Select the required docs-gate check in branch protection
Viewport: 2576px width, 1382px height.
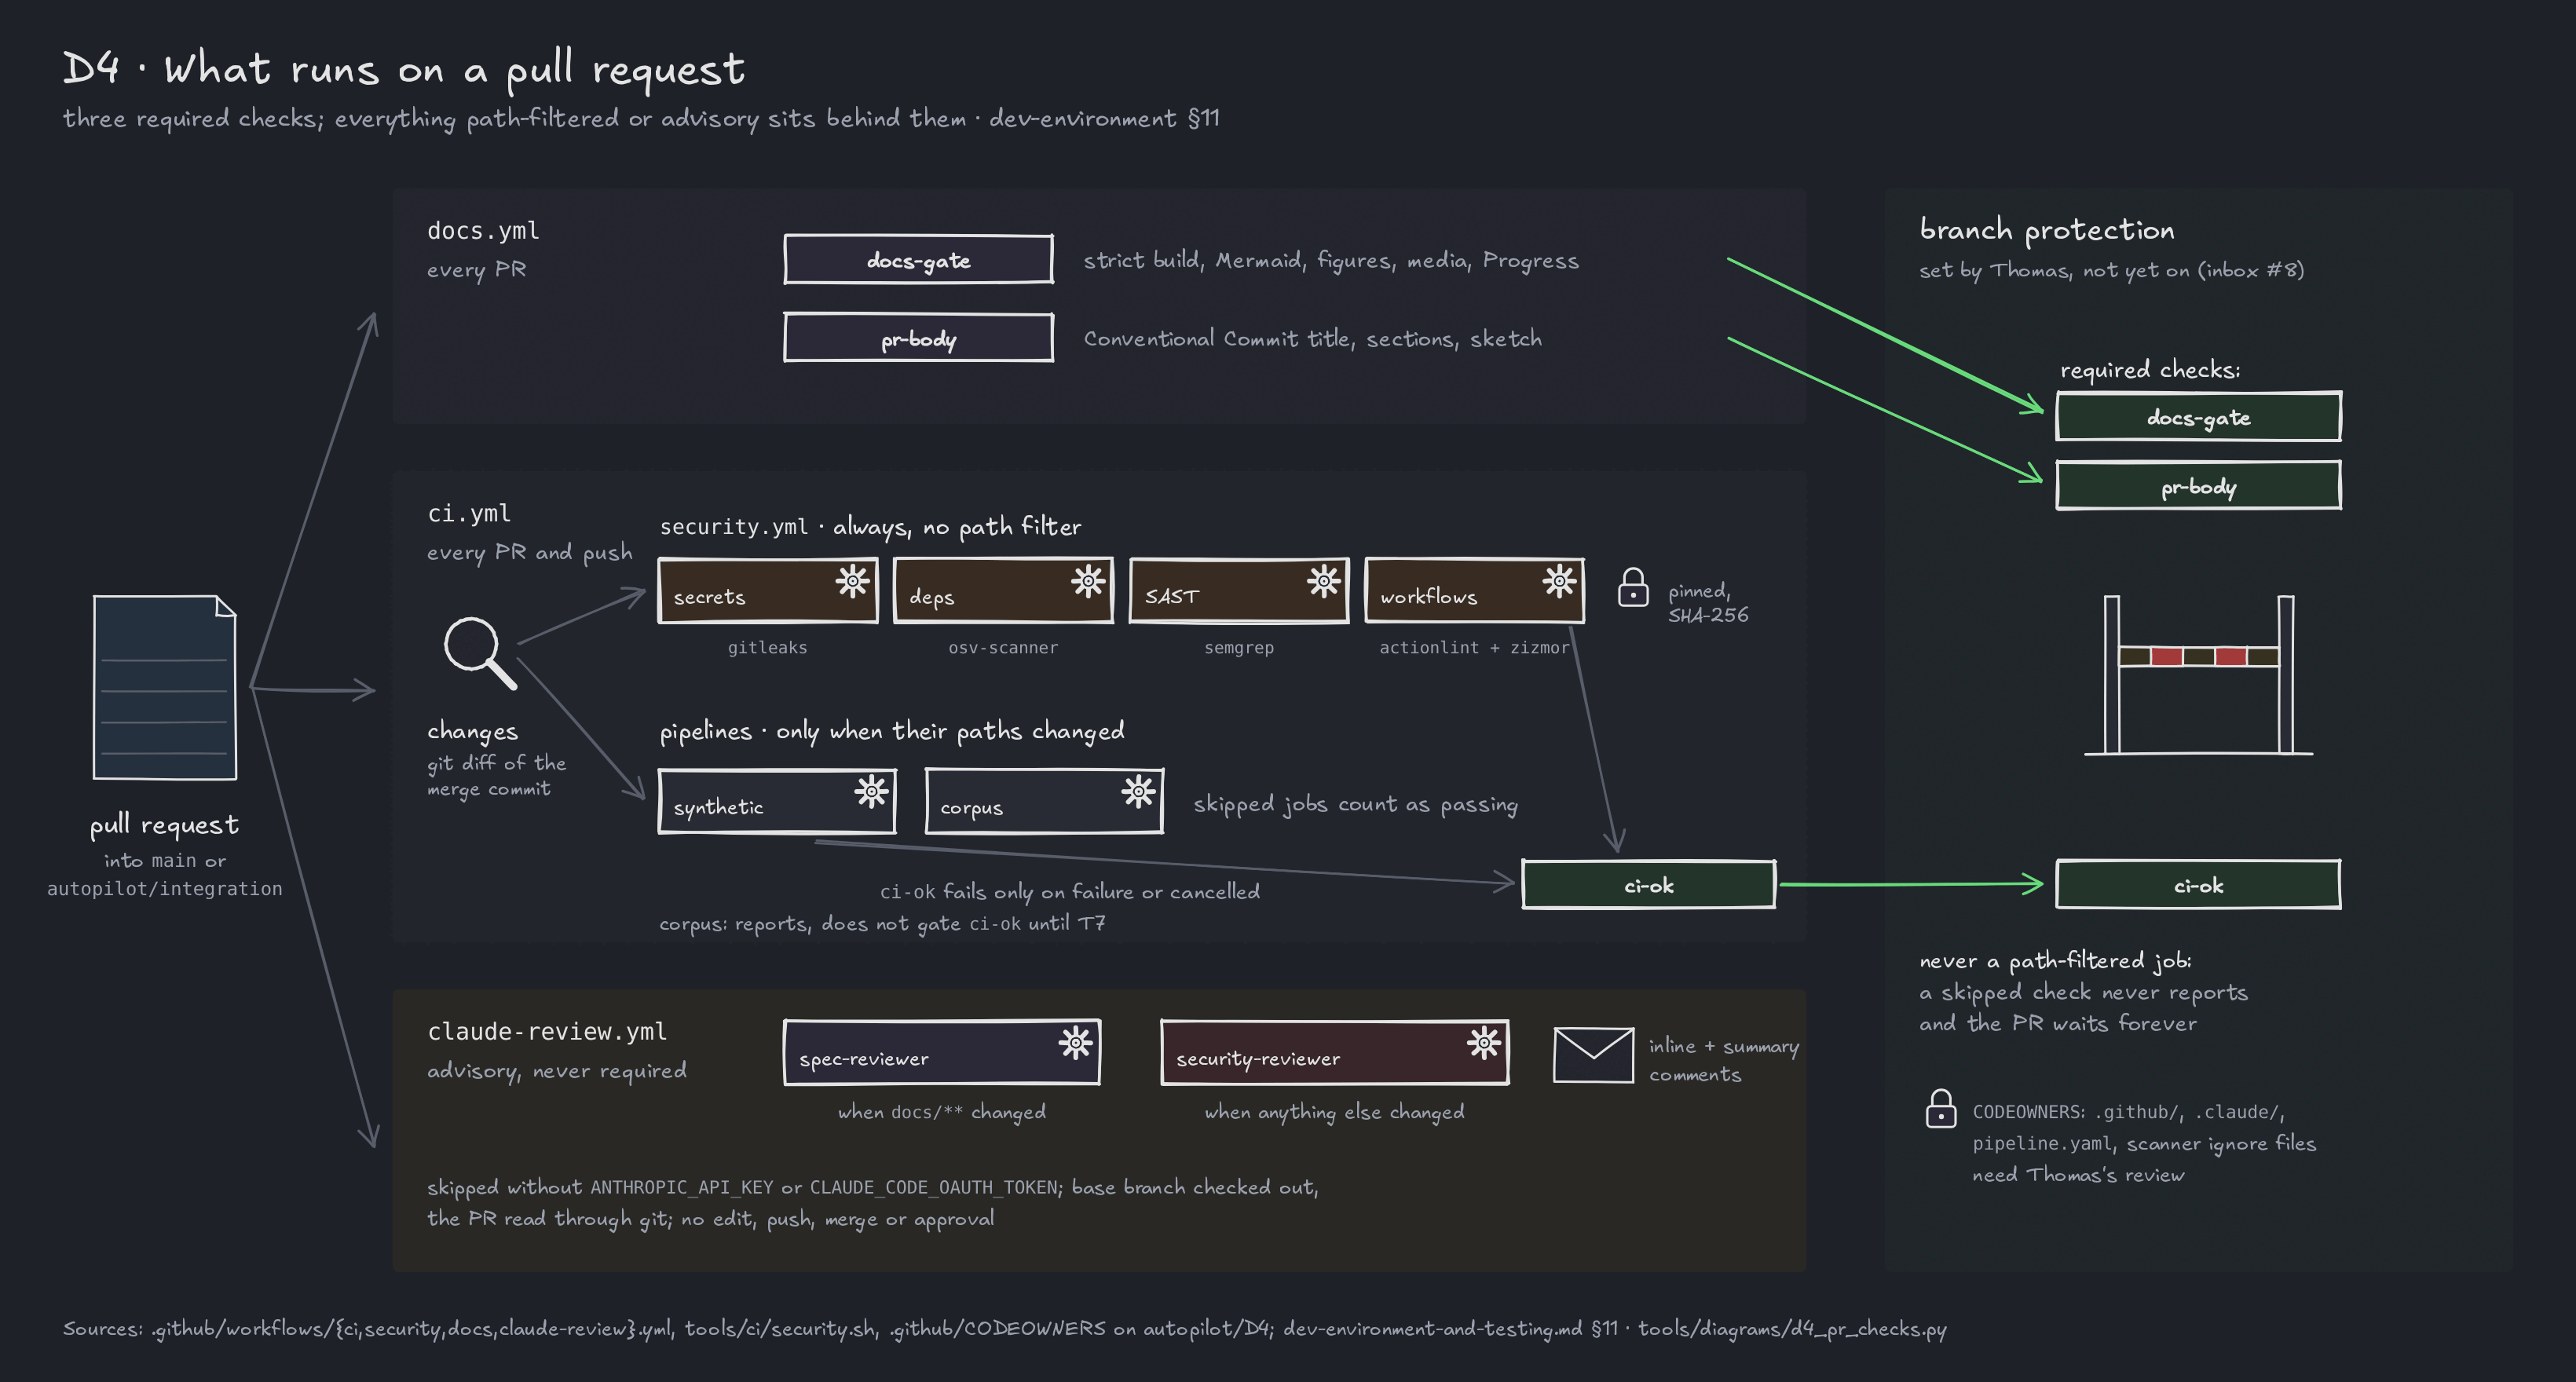coord(2198,417)
